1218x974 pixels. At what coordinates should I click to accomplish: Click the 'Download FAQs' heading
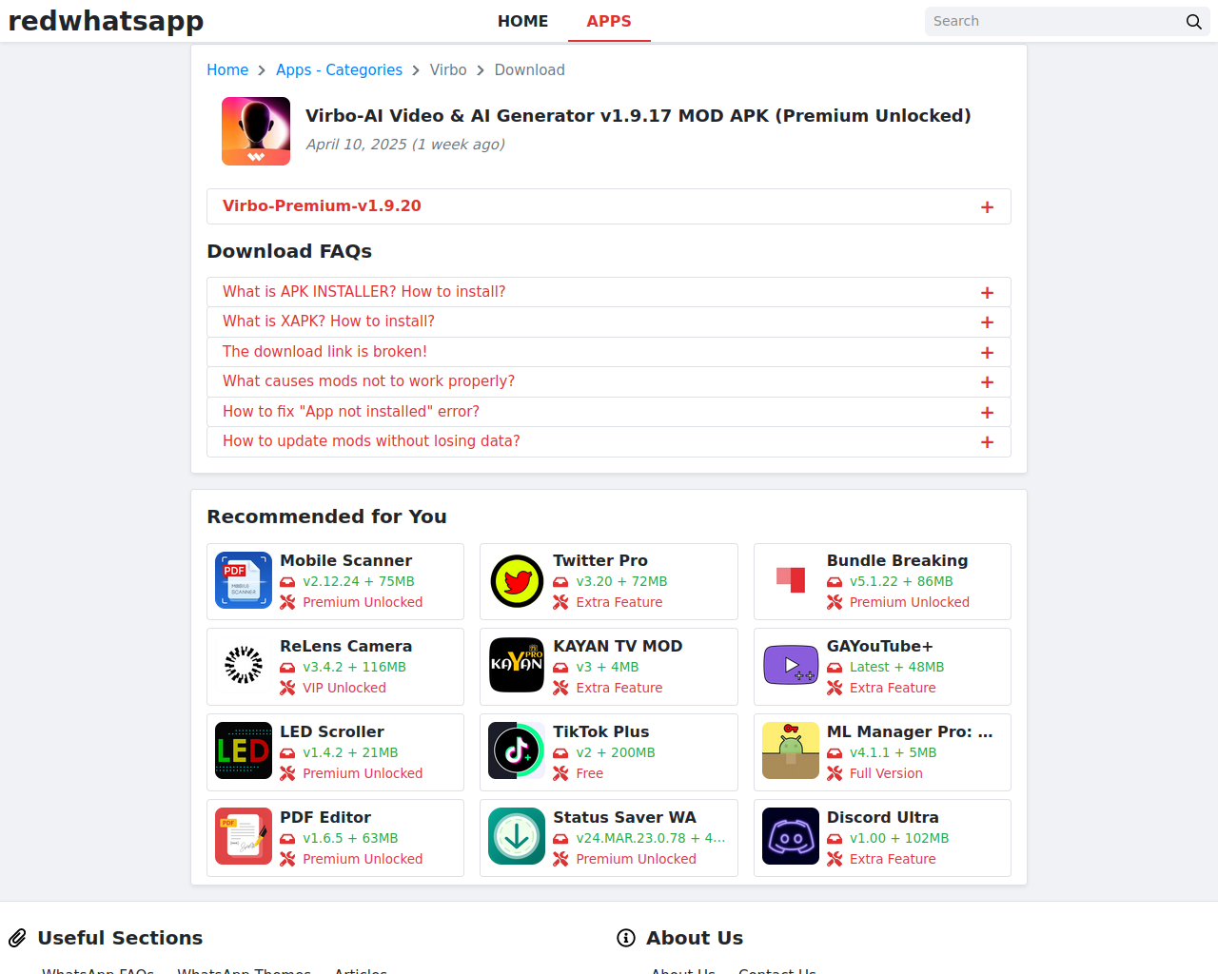[x=289, y=251]
